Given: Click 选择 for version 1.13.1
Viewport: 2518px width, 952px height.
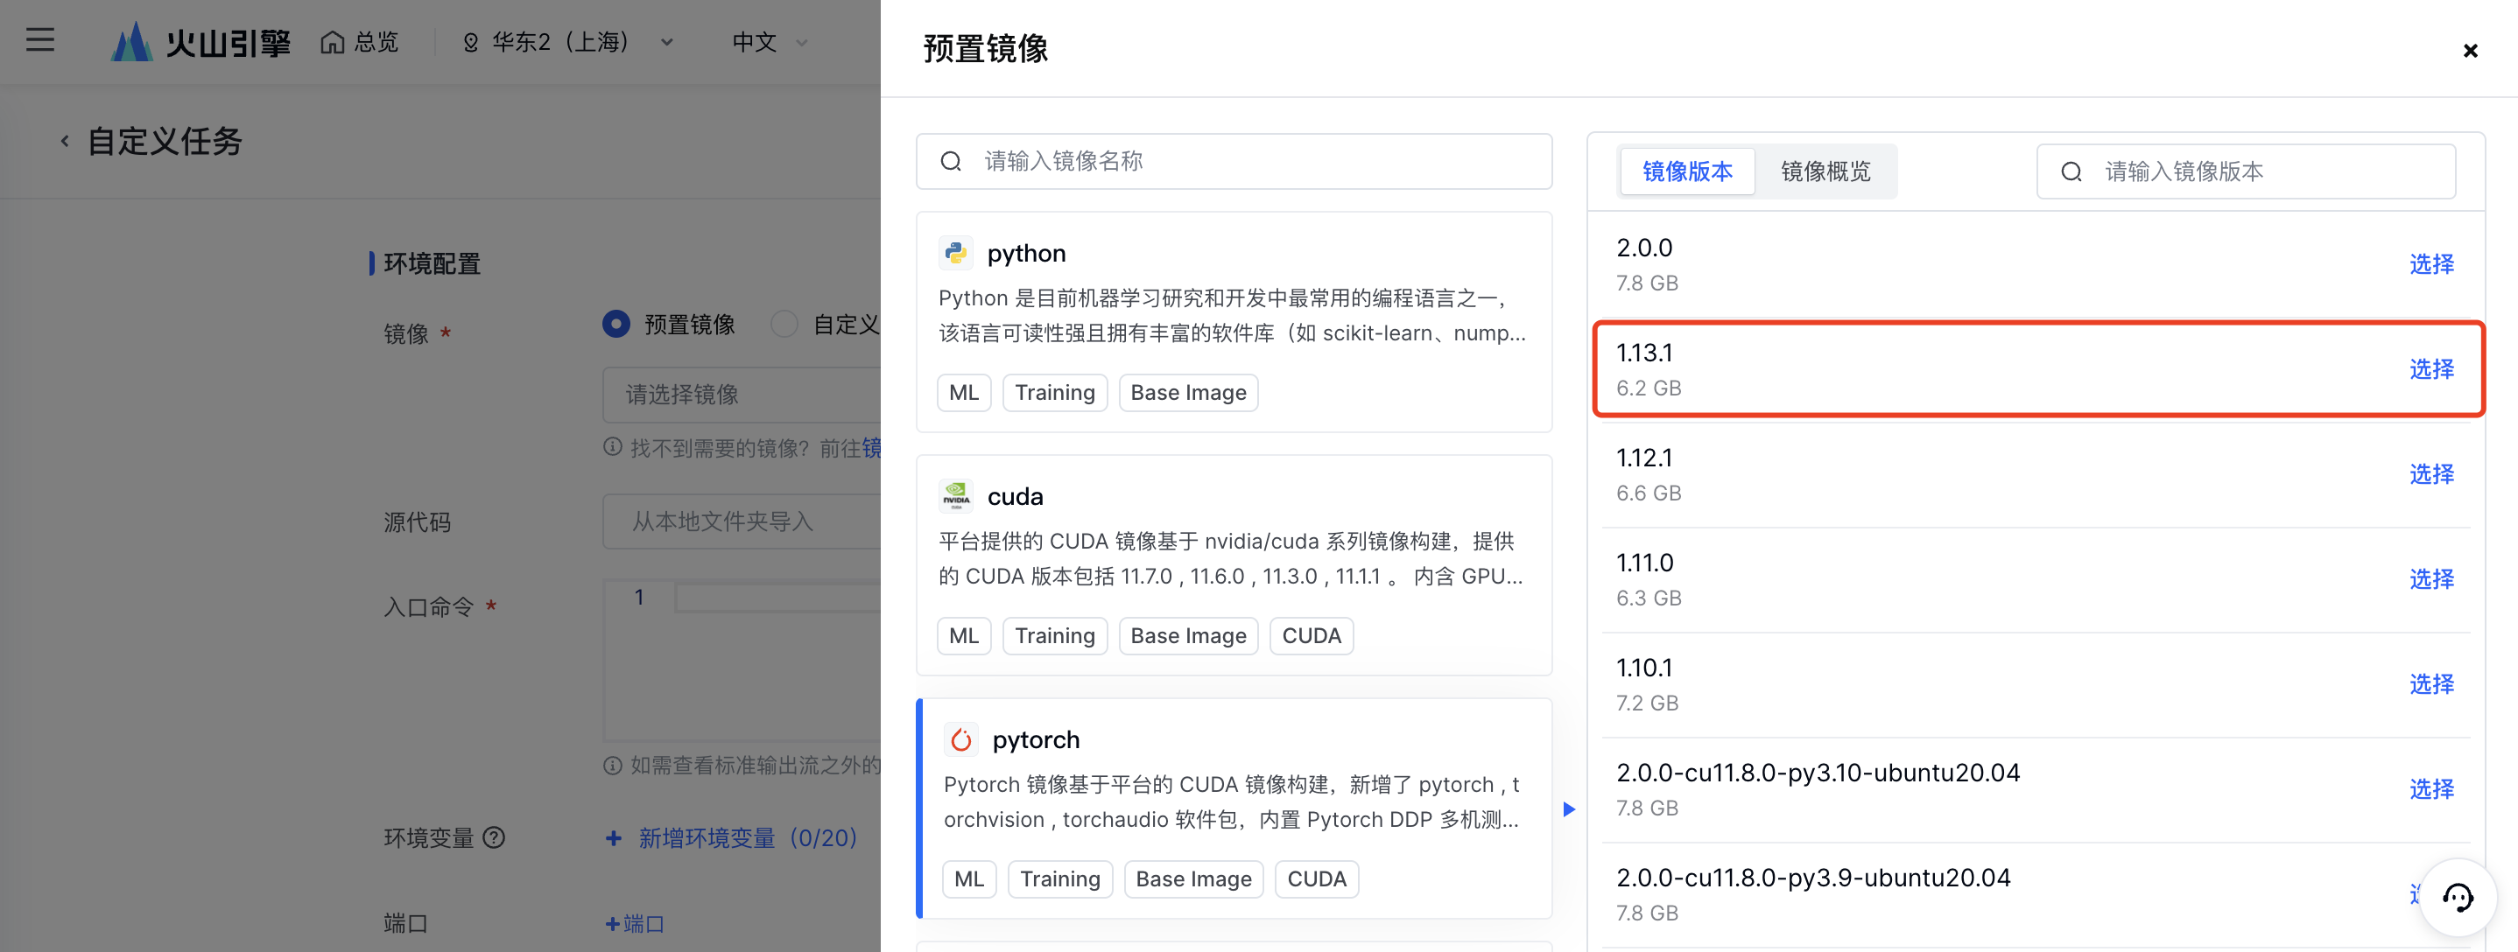Looking at the screenshot, I should coord(2431,369).
